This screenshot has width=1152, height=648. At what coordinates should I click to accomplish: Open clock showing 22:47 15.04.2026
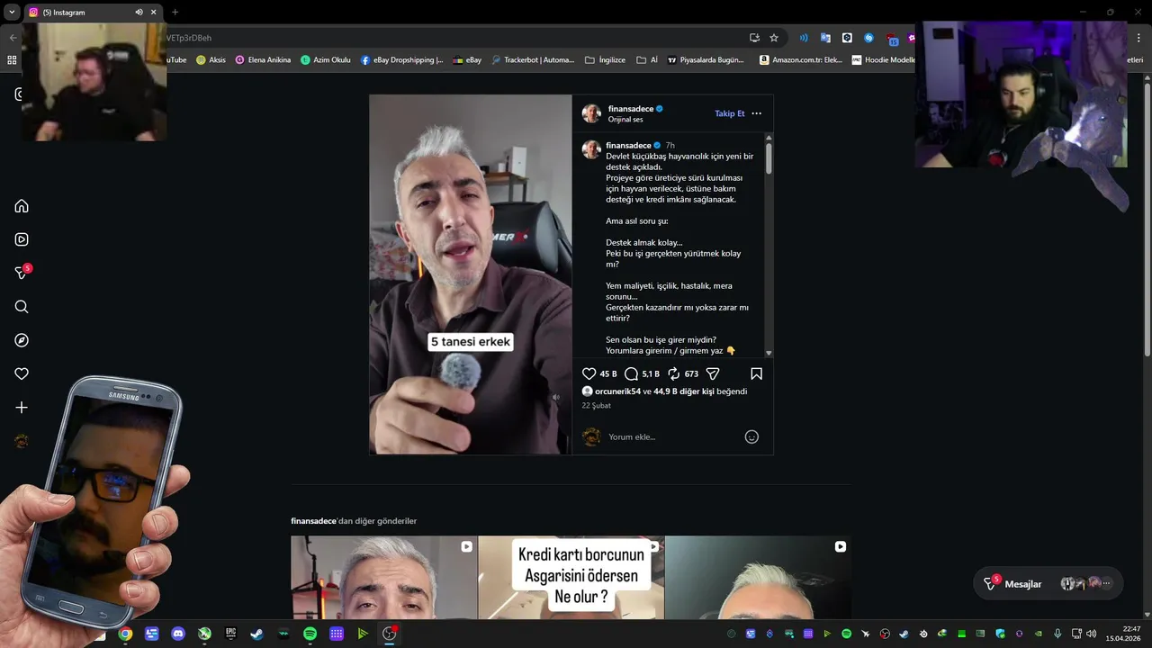1121,634
